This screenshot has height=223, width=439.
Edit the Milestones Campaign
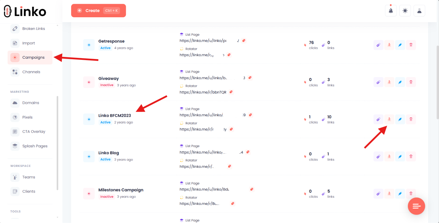pyautogui.click(x=400, y=194)
